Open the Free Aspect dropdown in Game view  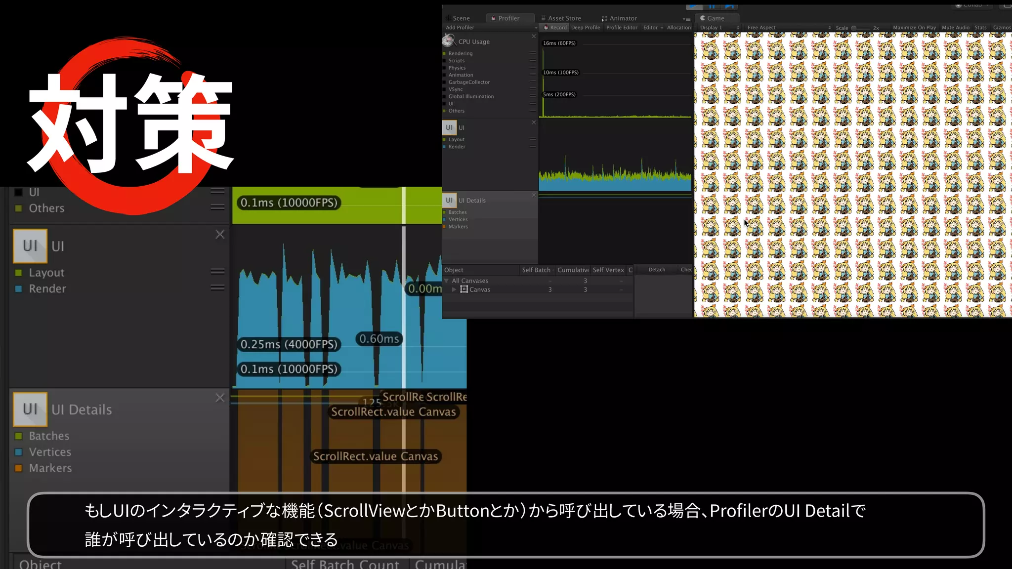tap(788, 28)
